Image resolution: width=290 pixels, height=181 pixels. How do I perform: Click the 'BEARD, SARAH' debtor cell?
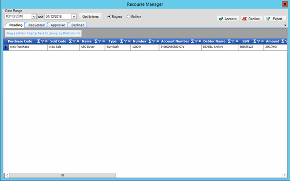coord(220,47)
